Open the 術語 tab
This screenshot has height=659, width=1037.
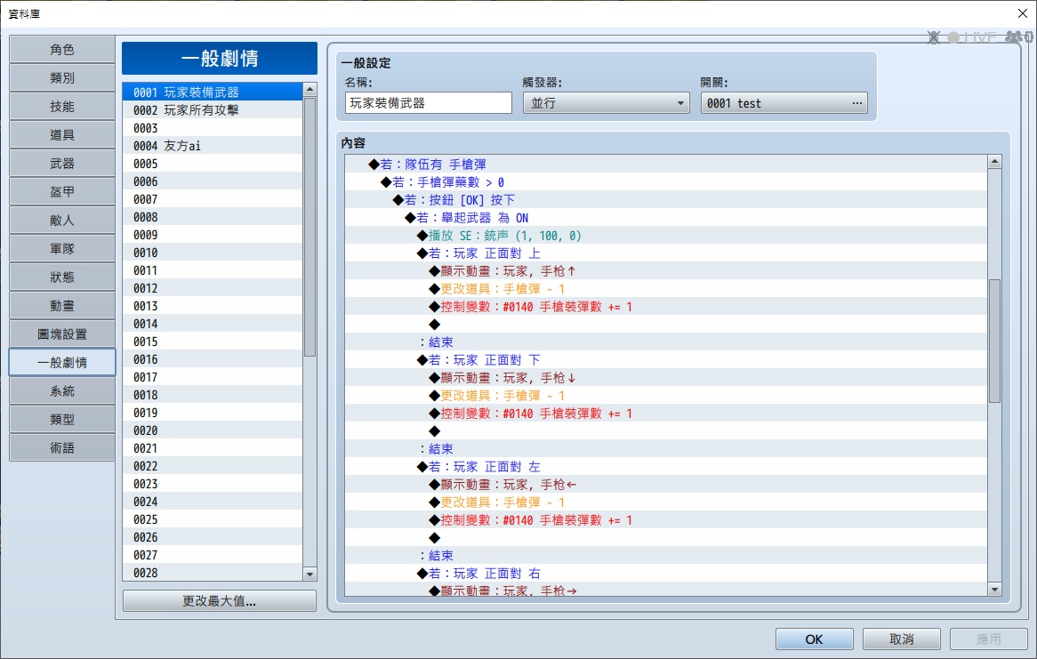pos(62,448)
